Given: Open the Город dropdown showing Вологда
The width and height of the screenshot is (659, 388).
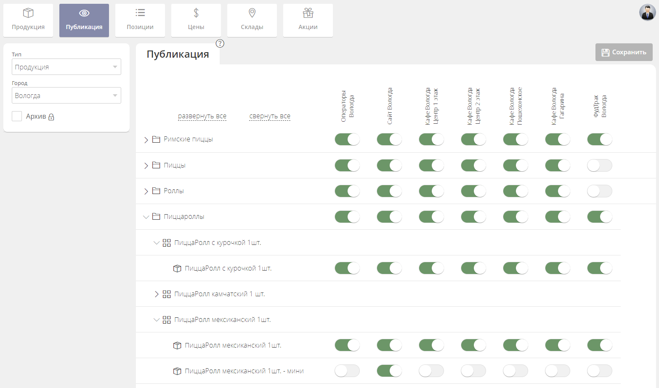Looking at the screenshot, I should pyautogui.click(x=66, y=96).
